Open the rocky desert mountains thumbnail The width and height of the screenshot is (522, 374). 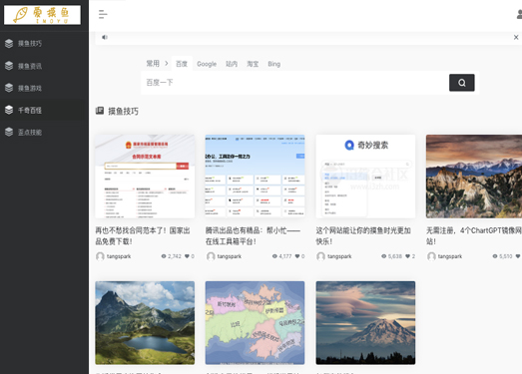click(x=474, y=177)
